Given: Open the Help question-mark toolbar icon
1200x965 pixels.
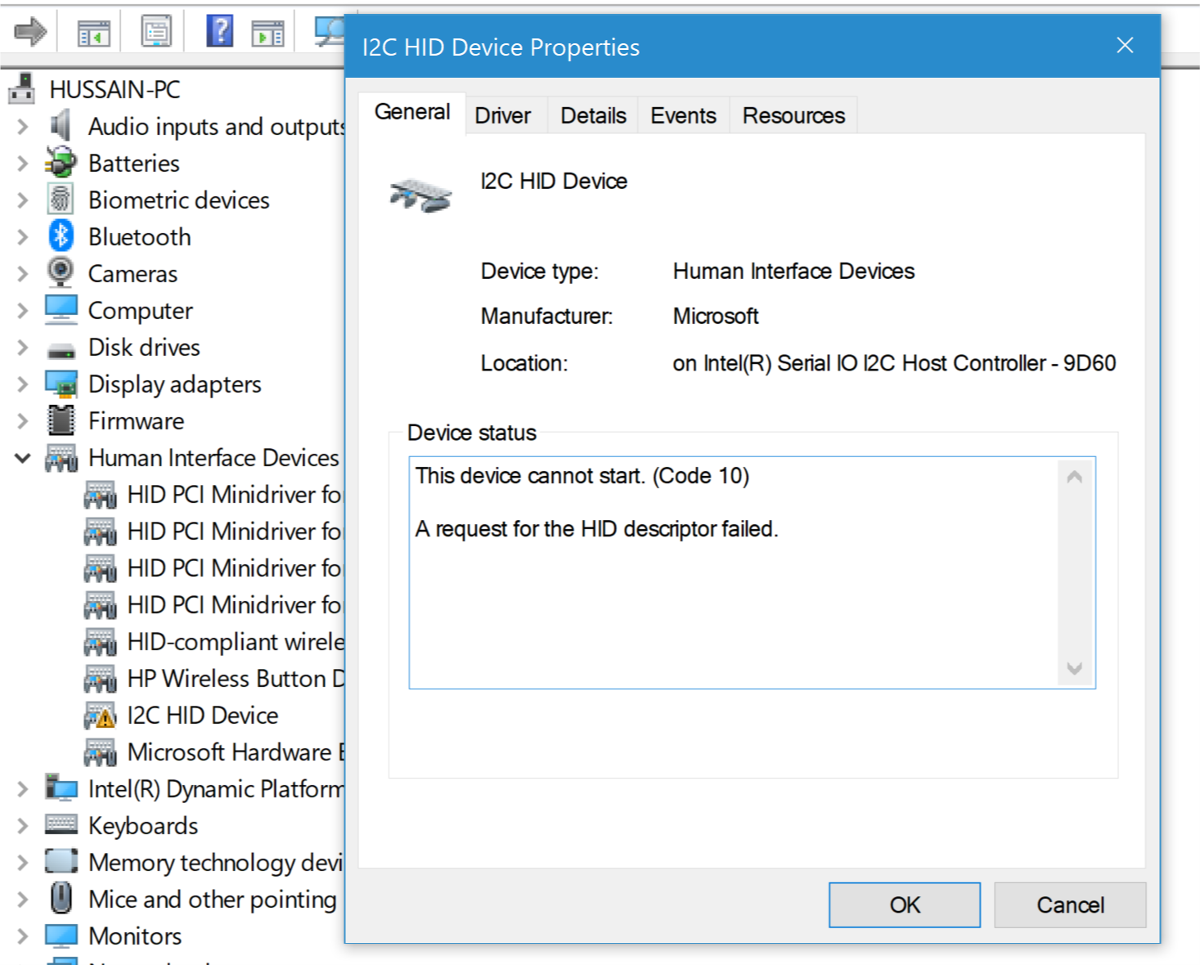Looking at the screenshot, I should pyautogui.click(x=219, y=32).
